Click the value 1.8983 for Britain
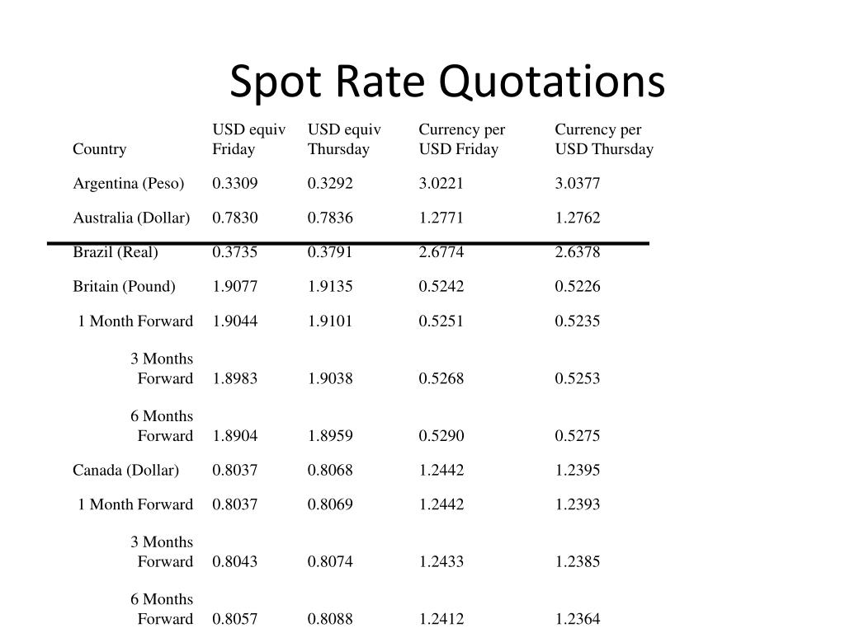 (x=234, y=378)
